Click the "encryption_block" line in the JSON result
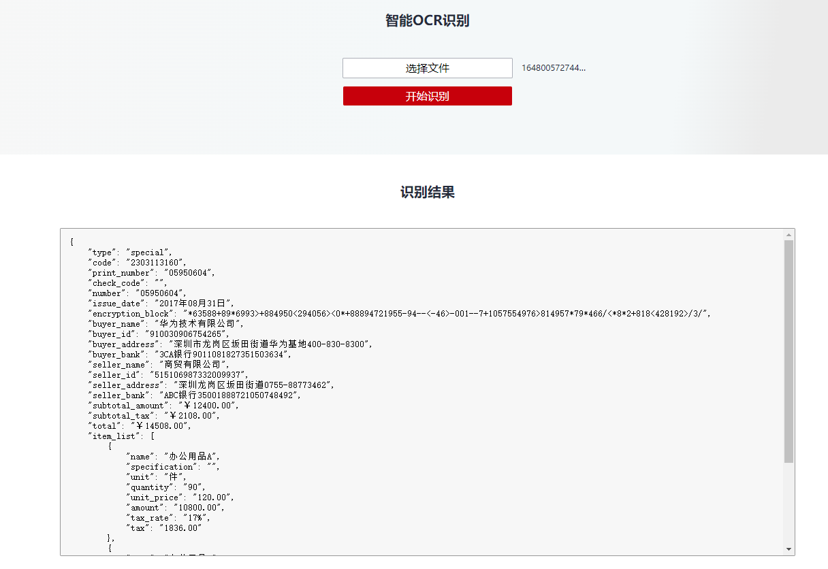This screenshot has width=828, height=569. [x=398, y=314]
